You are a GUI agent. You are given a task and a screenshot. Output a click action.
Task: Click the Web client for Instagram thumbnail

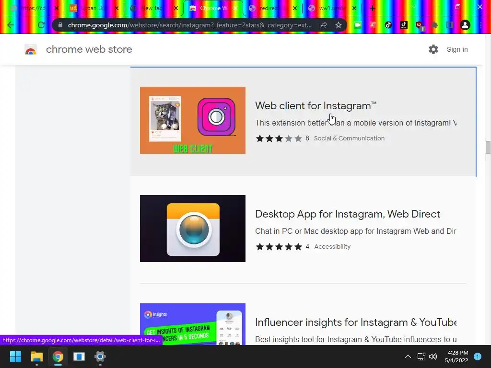click(x=193, y=120)
